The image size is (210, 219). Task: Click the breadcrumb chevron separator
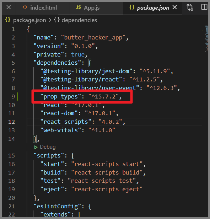[x=50, y=20]
